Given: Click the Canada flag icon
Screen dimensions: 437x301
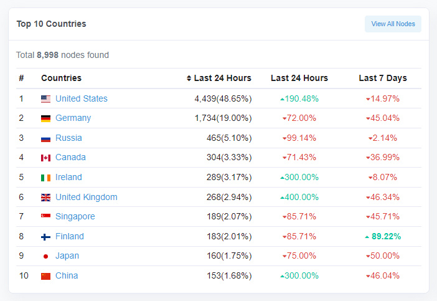Looking at the screenshot, I should pos(45,158).
